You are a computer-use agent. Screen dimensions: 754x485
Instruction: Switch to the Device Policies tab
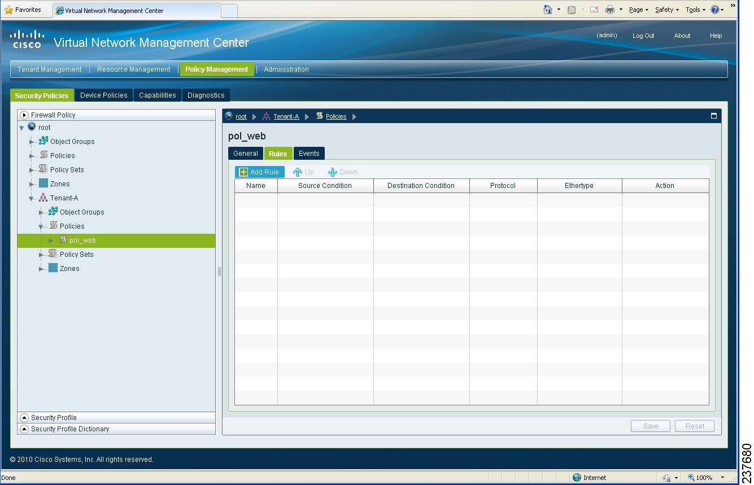coord(103,95)
